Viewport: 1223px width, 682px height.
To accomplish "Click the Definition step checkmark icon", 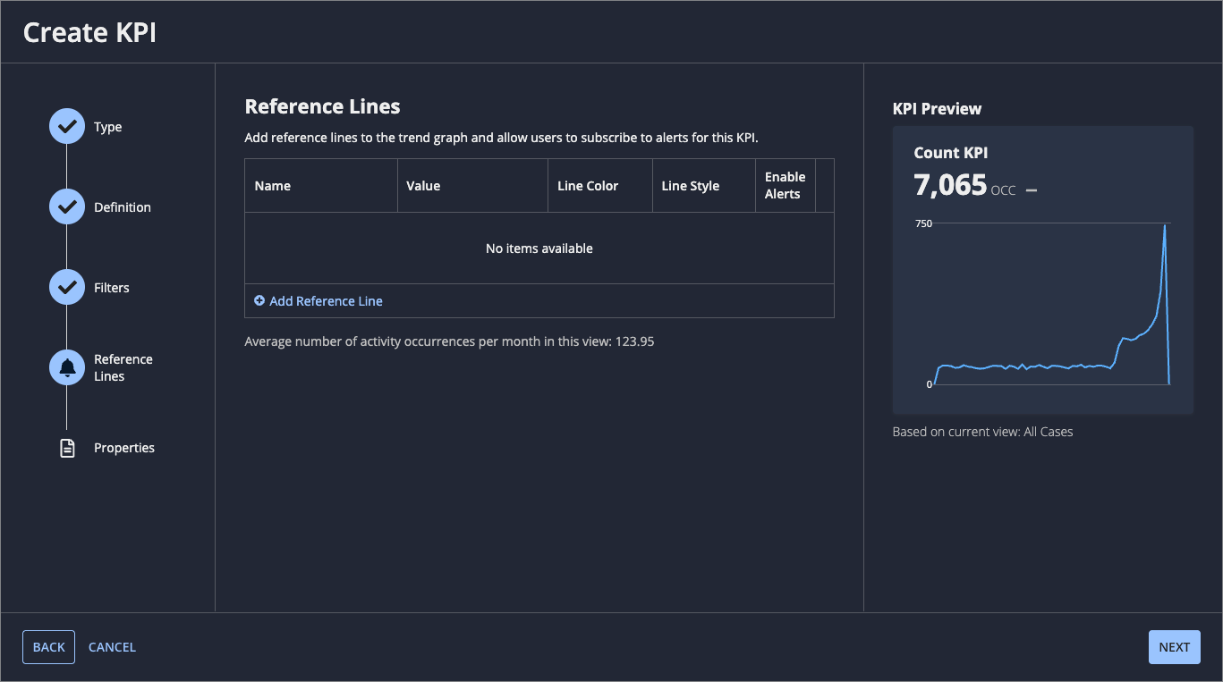I will (67, 207).
